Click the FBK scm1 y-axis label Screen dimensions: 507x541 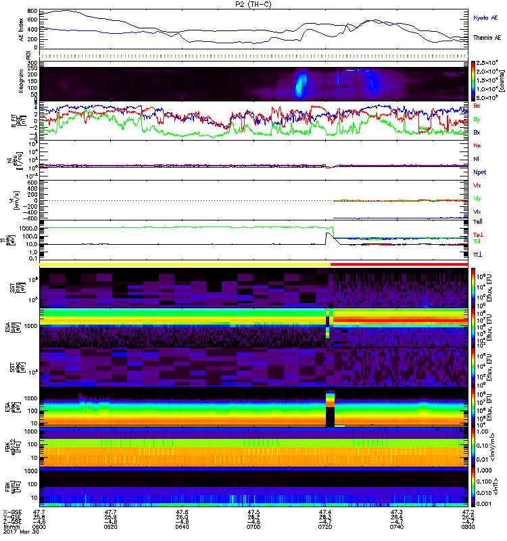coord(11,487)
